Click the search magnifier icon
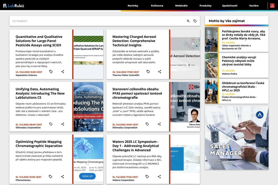The height and width of the screenshot is (185, 278). click(188, 21)
